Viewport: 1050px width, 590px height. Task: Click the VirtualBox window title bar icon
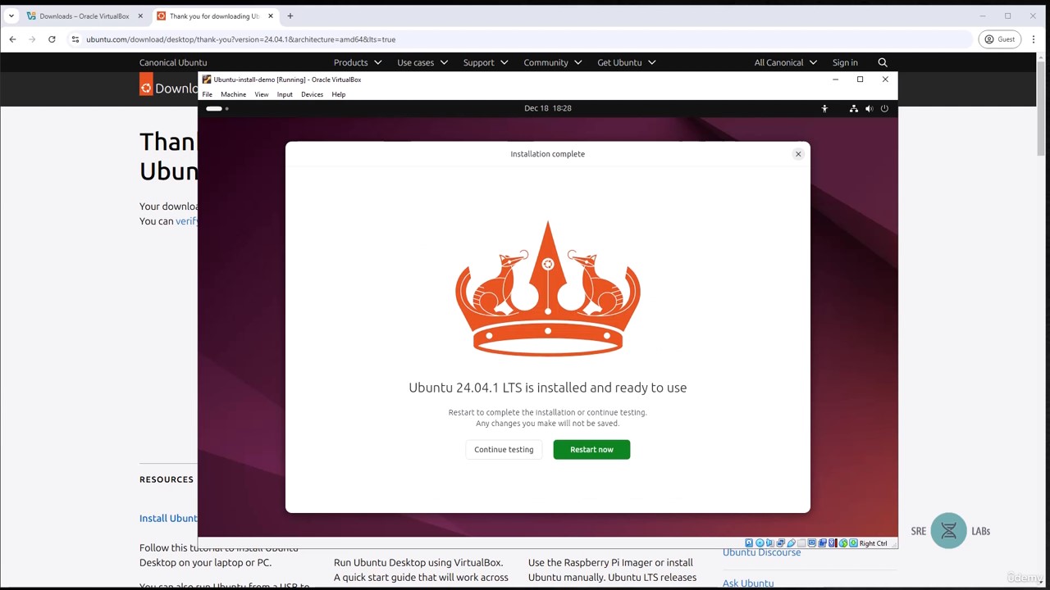coord(207,79)
